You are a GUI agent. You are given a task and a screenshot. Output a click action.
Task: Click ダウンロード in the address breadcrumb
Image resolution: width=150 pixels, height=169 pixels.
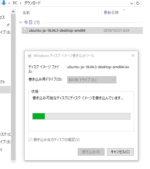[x=32, y=3]
